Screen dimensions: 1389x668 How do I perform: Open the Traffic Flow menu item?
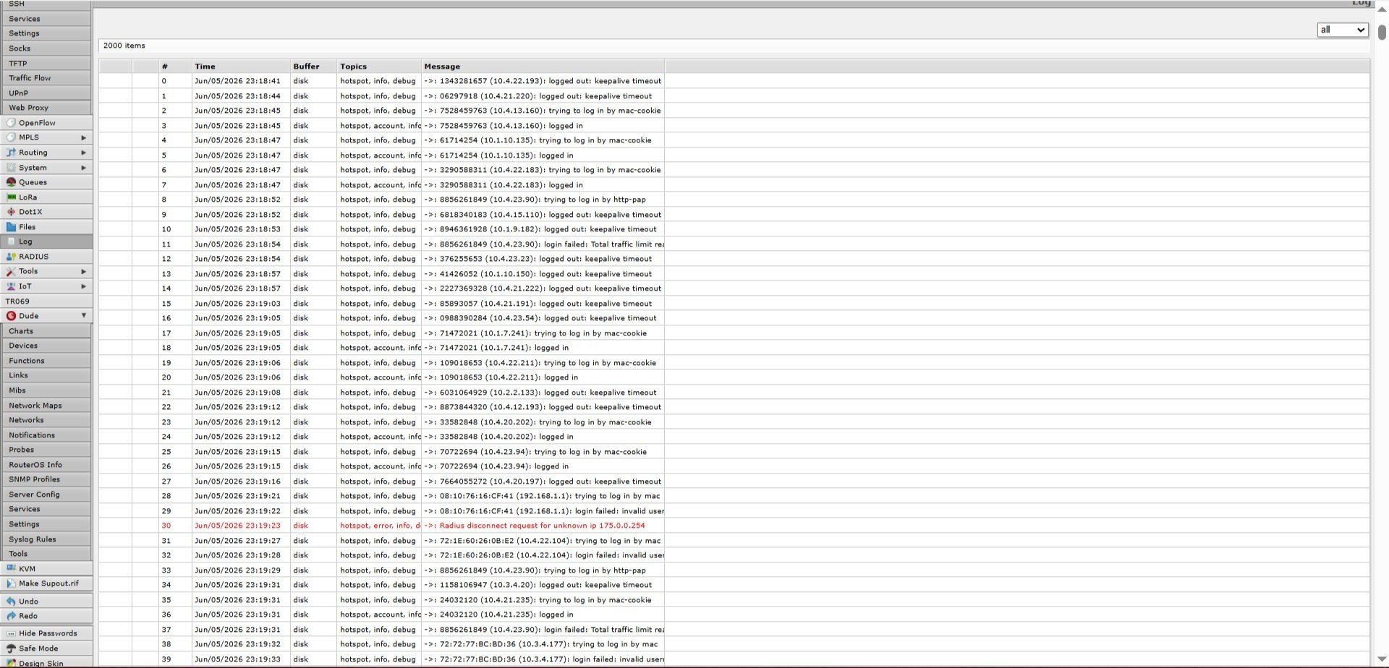46,78
